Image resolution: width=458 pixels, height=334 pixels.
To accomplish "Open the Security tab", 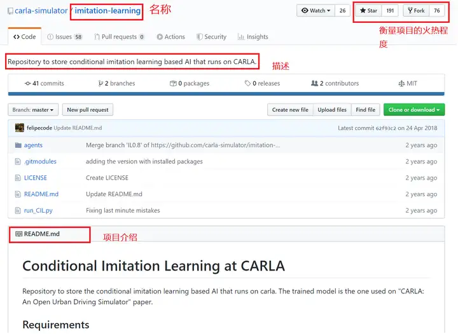I will [211, 37].
